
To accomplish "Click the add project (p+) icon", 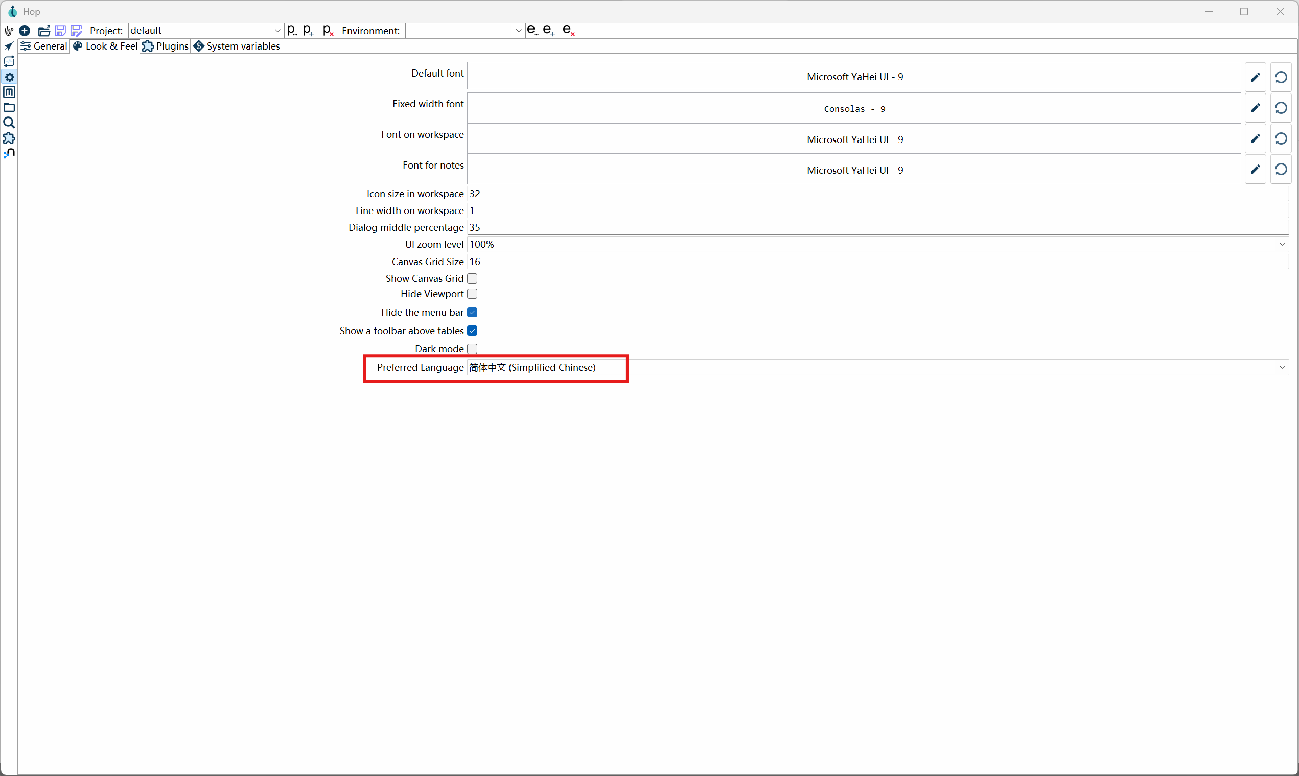I will pos(308,30).
